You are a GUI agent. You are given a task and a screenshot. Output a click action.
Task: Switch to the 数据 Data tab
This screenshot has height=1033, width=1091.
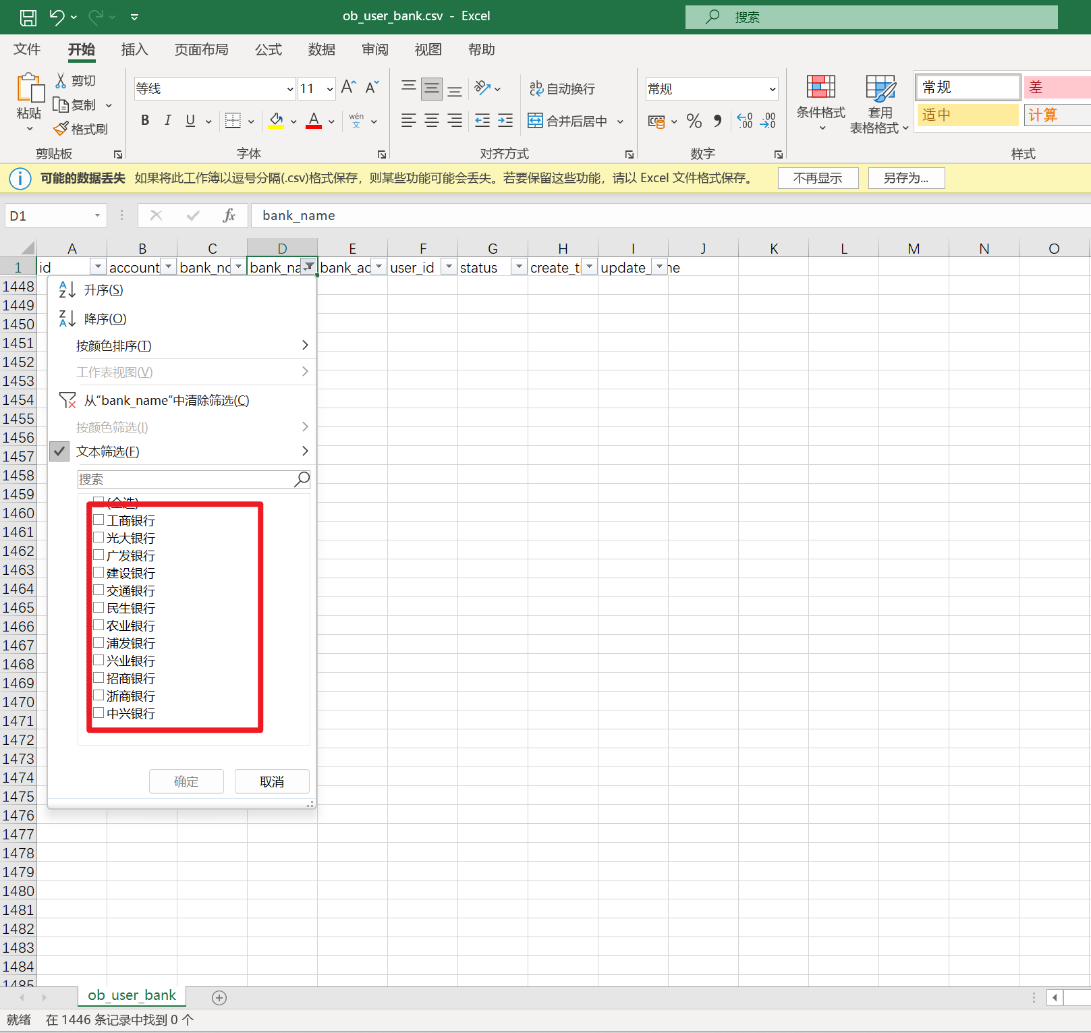coord(321,49)
